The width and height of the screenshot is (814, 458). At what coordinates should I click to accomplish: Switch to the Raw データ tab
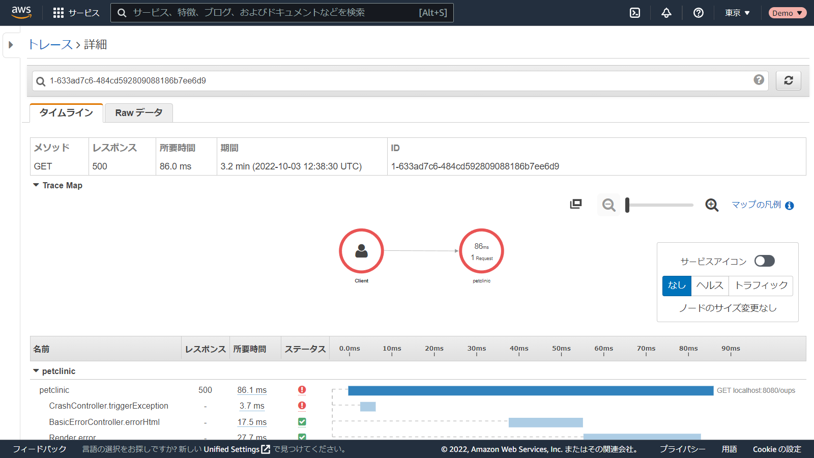click(x=138, y=113)
